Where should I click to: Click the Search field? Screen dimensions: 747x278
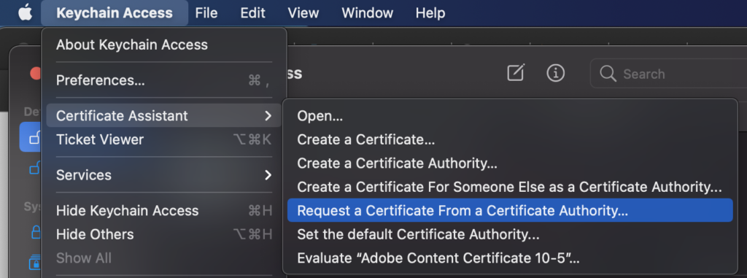coord(668,74)
